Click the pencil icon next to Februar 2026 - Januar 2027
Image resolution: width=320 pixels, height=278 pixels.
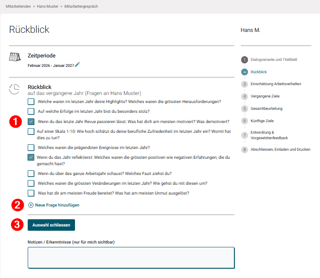[x=78, y=65]
